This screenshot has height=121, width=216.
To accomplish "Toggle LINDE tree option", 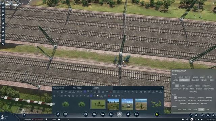I will coord(202,77).
